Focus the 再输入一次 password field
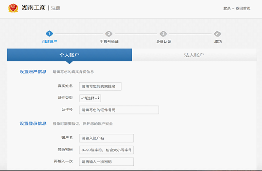The height and width of the screenshot is (171, 262). click(x=106, y=161)
